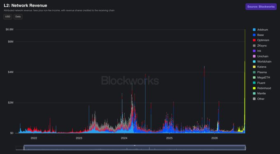Click the 2023 x-axis label
280x154 pixels.
point(79,138)
